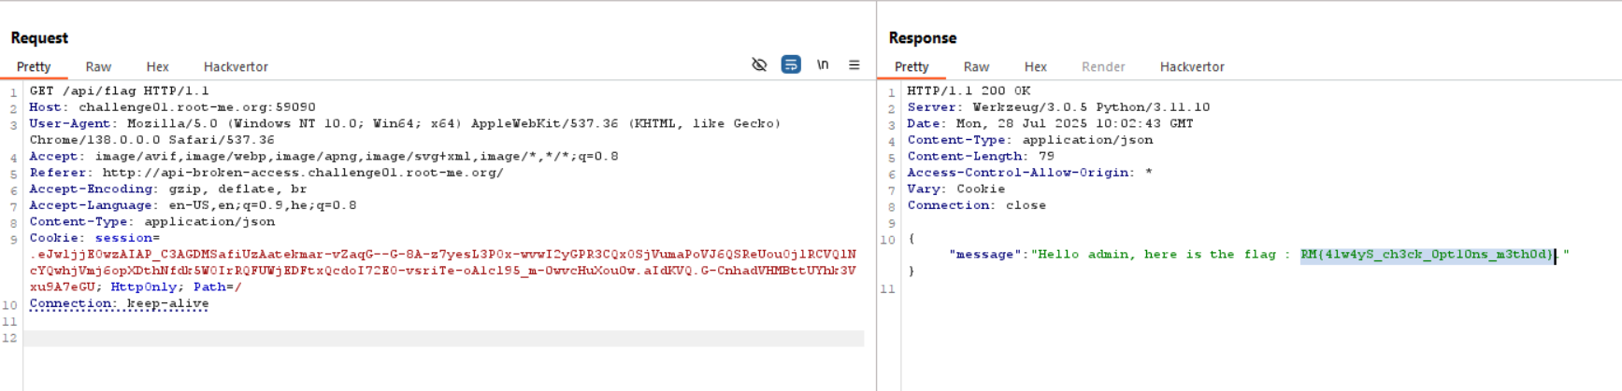1622x391 pixels.
Task: Click the Referer URL in the request
Action: [303, 173]
